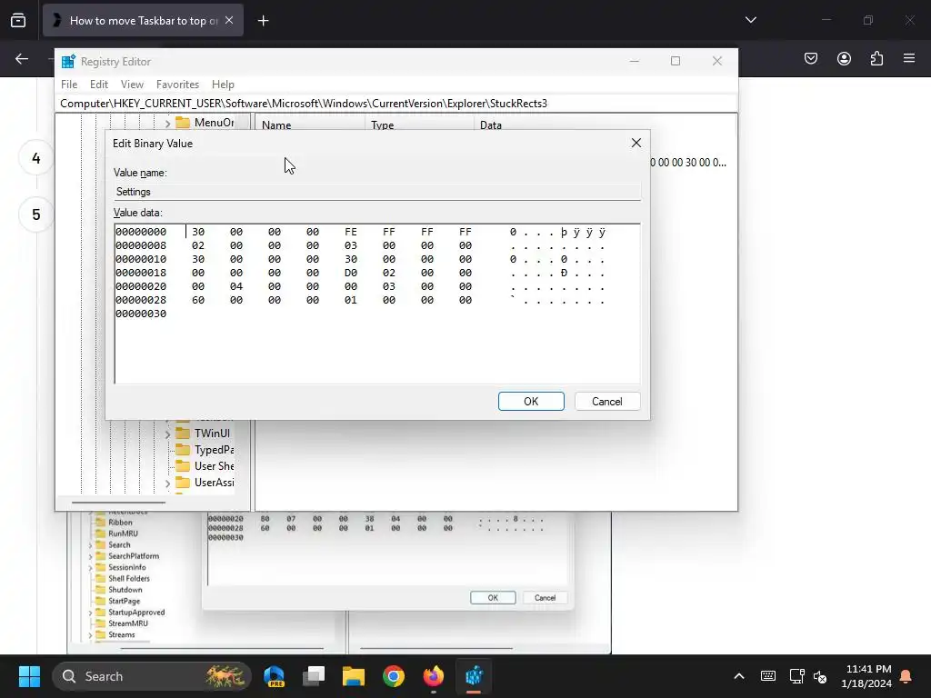
Task: Click 'RunMRU' folder in webpage screenshot
Action: click(x=123, y=533)
